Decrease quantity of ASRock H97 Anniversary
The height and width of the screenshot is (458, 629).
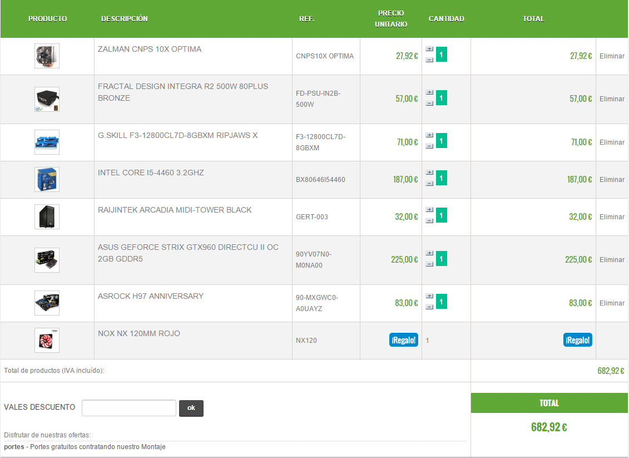coord(429,307)
